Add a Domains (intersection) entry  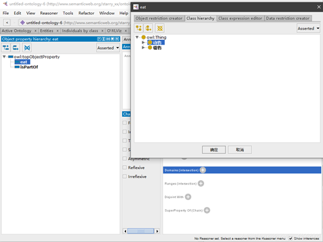point(203,170)
